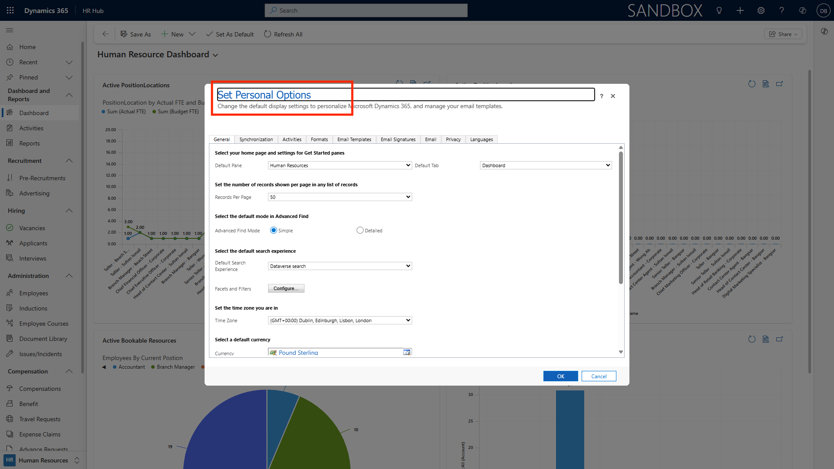Viewport: 834px width, 469px height.
Task: Switch to the Email Templates tab
Action: pos(354,139)
